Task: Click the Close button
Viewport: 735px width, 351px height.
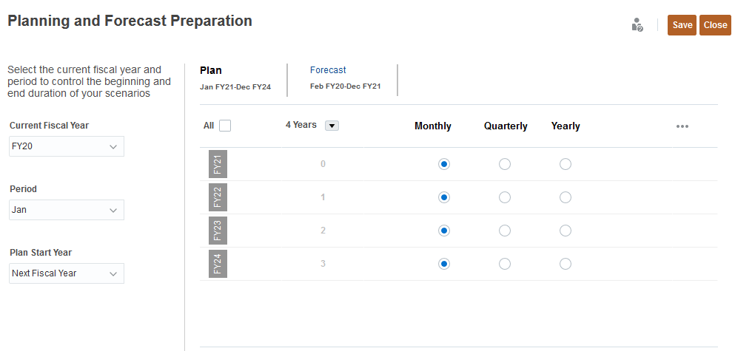Action: click(715, 25)
